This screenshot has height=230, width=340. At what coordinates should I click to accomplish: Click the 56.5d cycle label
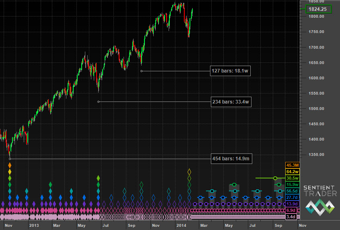[293, 191]
